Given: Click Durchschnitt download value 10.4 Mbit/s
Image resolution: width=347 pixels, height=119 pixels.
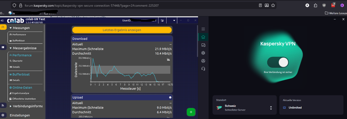Looking at the screenshot, I should click(x=163, y=53).
